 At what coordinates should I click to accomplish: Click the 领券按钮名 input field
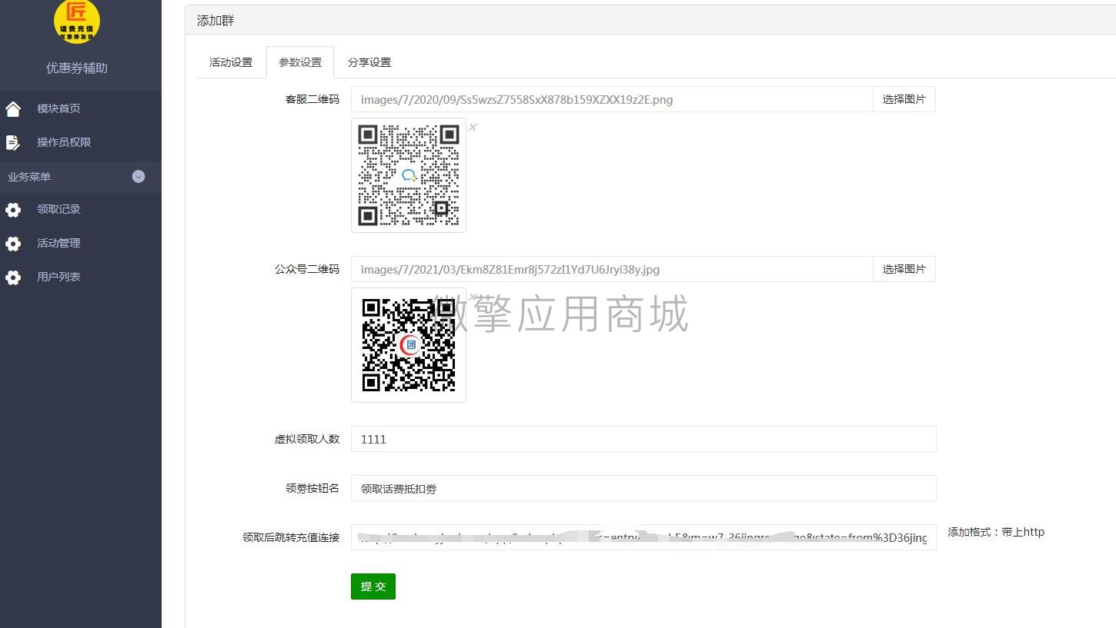pyautogui.click(x=643, y=488)
